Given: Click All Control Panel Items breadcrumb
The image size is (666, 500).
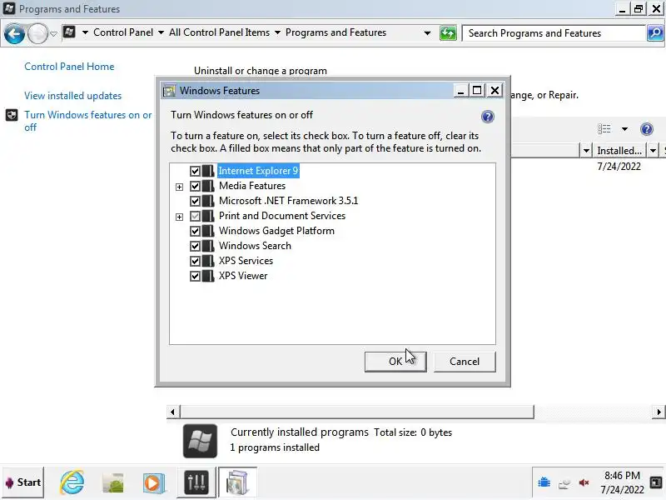Looking at the screenshot, I should (219, 32).
